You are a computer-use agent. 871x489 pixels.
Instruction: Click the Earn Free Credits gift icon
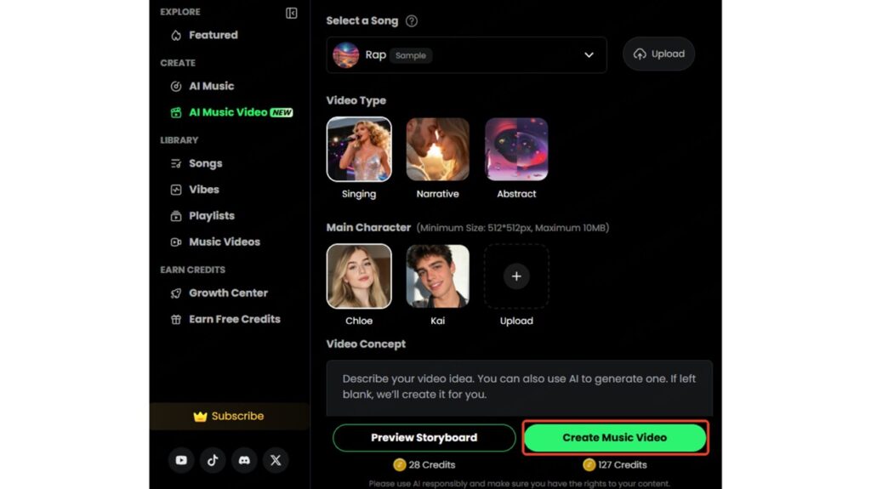[176, 319]
